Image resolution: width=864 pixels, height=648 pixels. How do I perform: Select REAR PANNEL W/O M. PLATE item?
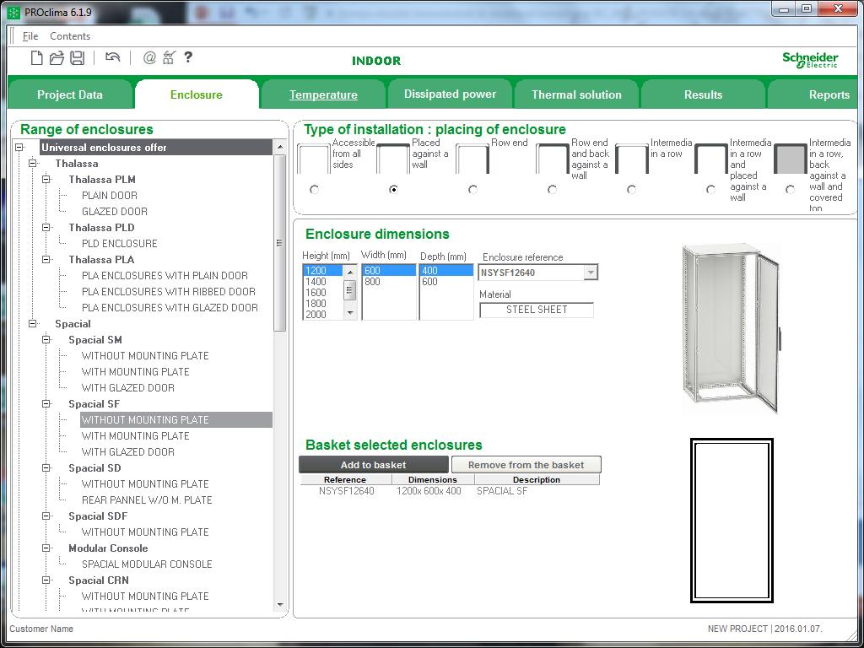click(x=147, y=499)
